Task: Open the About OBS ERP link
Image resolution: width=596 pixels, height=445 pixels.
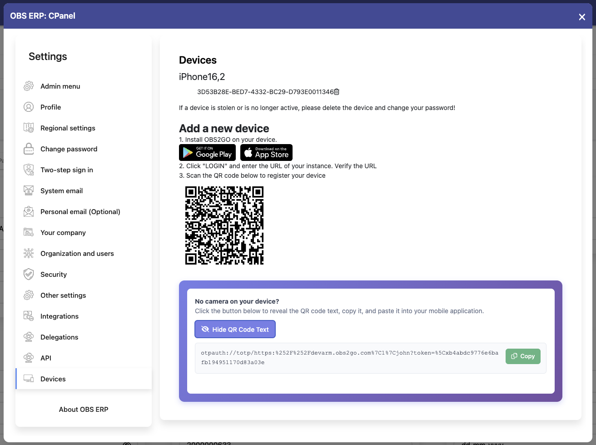Action: pos(84,410)
